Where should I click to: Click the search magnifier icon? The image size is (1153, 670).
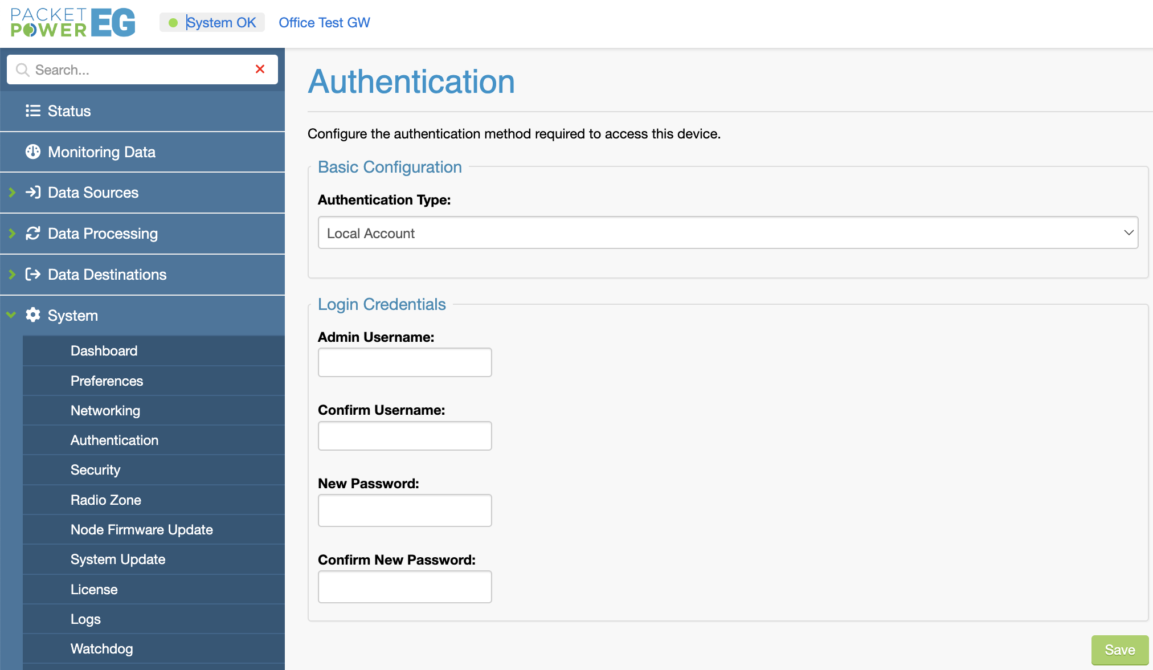tap(23, 70)
